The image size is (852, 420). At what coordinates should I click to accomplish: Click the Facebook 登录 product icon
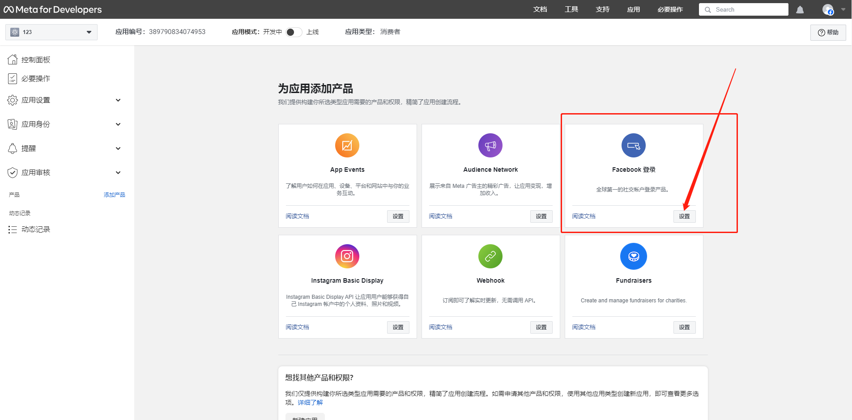(x=634, y=145)
